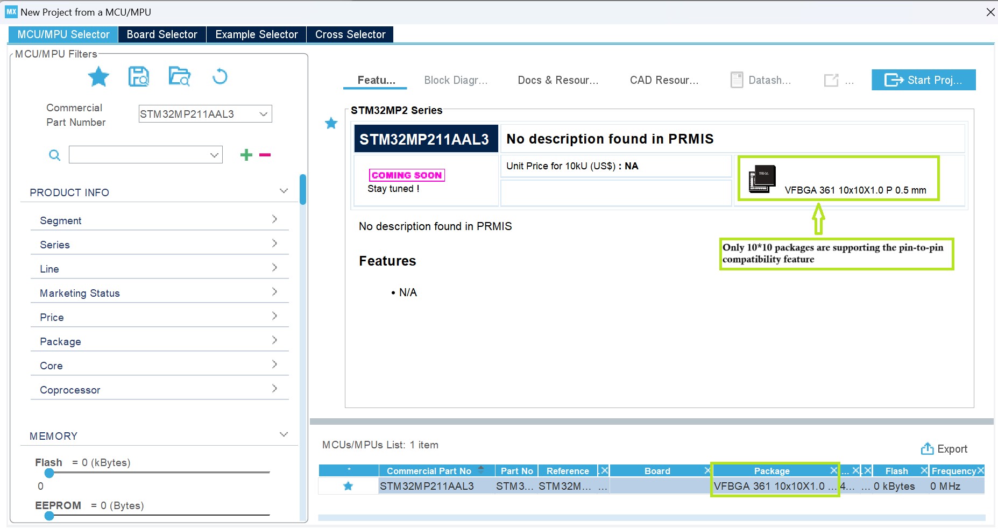Switch to the Example Selector tab

pos(257,34)
